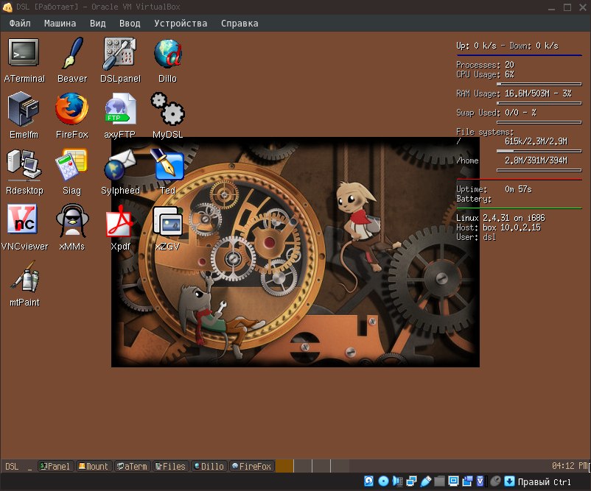Click the VirtualBox hard disk status icon

(x=368, y=481)
